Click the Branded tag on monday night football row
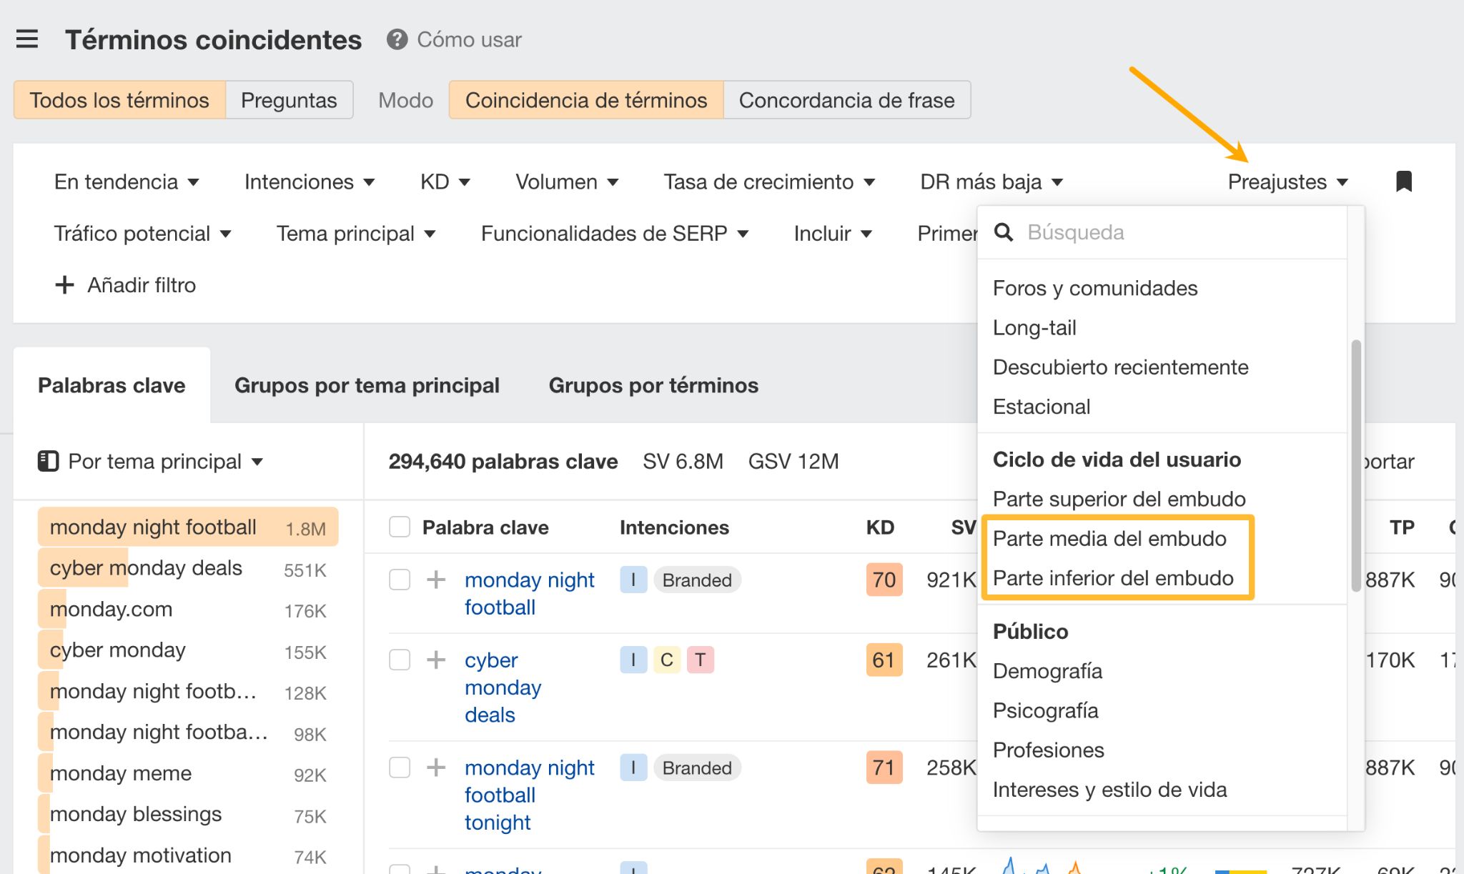Screen dimensions: 1464x874 pos(697,580)
